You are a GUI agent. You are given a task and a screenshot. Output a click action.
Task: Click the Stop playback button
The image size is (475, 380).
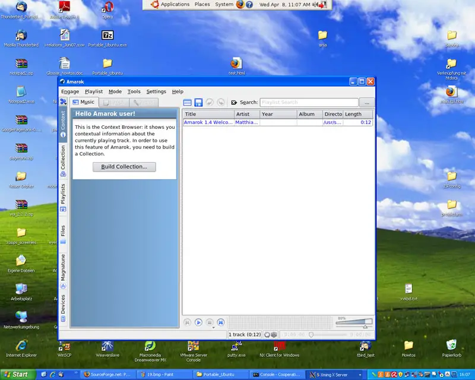tap(210, 322)
